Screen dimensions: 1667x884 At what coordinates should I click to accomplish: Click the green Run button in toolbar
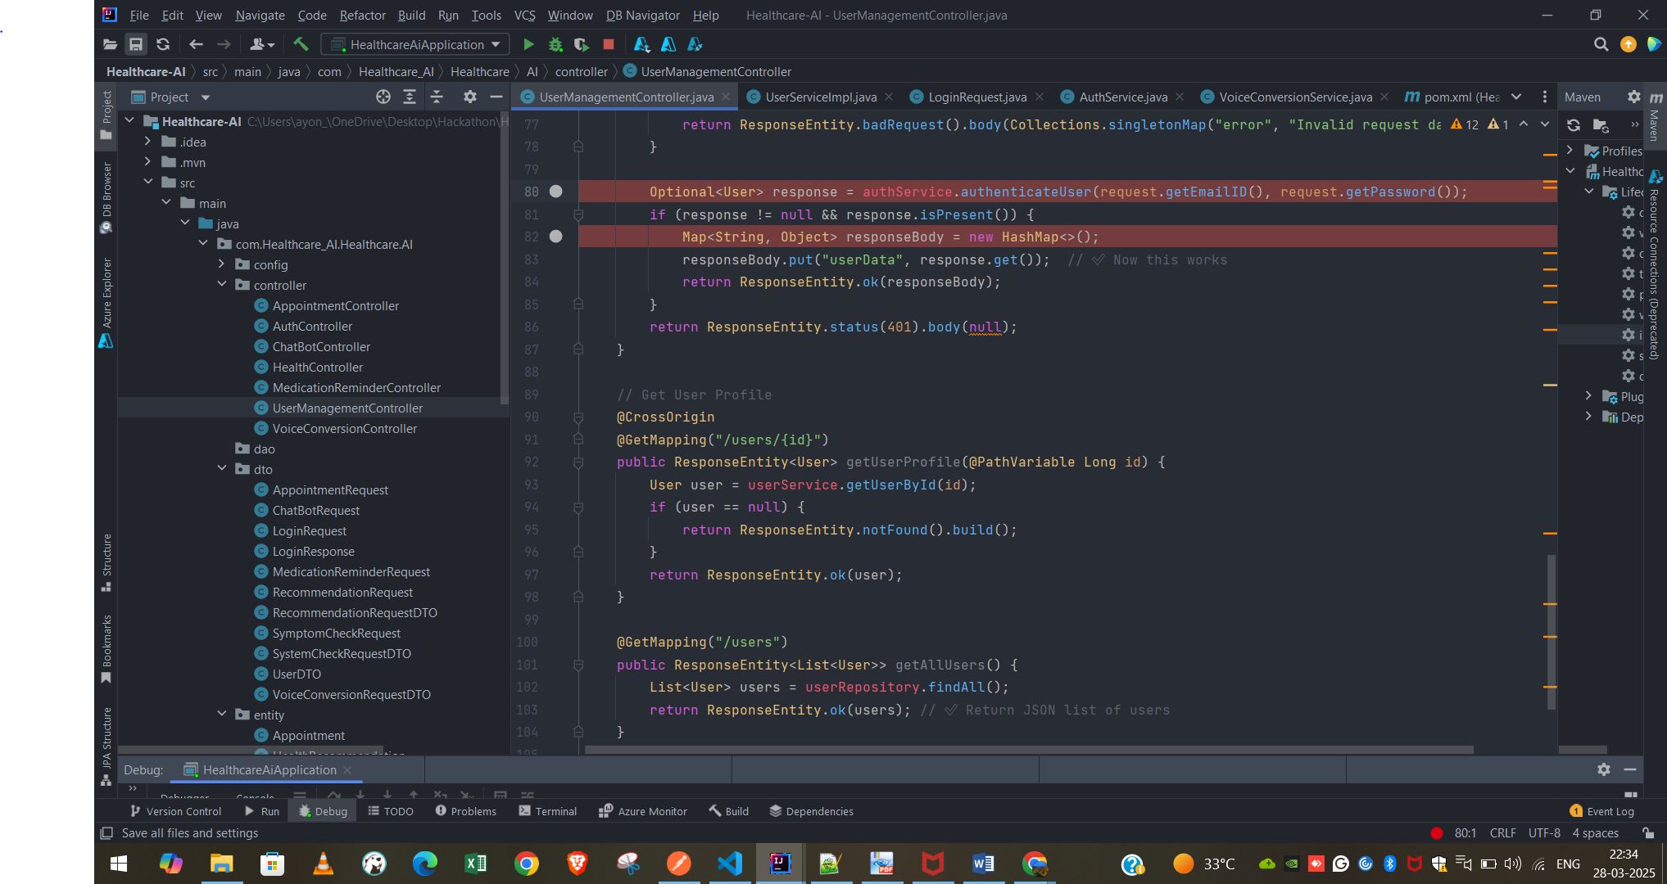[528, 44]
